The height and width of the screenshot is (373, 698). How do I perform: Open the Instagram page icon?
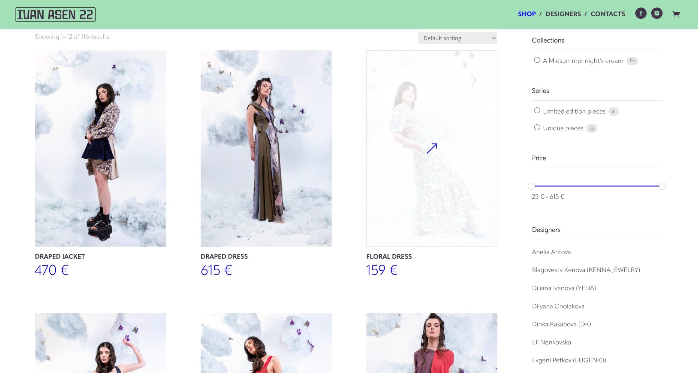(657, 13)
